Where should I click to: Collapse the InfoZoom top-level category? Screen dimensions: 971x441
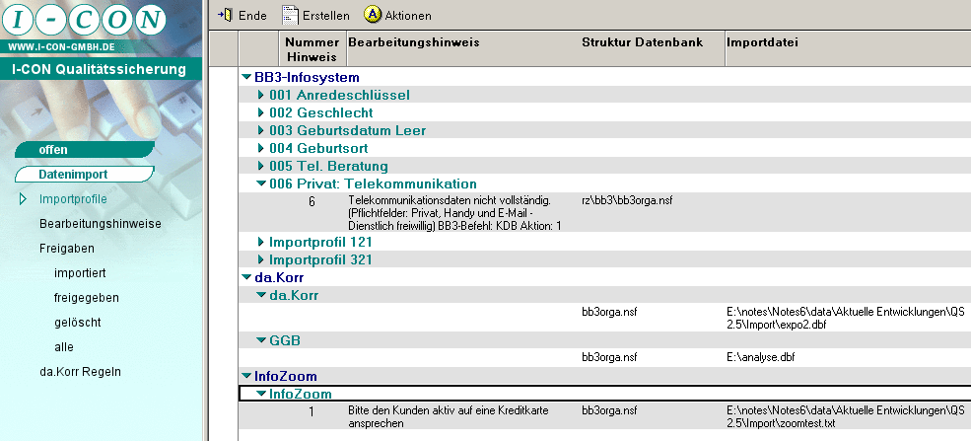[x=245, y=376]
